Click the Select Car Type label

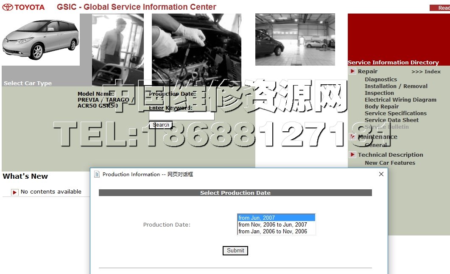[x=28, y=83]
